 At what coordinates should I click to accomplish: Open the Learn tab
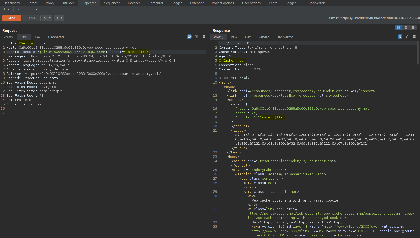click(x=273, y=3)
